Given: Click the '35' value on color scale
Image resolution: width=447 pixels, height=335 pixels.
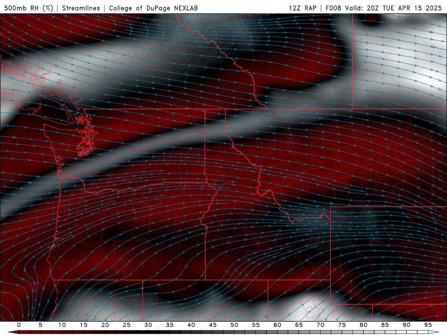Looking at the screenshot, I should (x=170, y=325).
